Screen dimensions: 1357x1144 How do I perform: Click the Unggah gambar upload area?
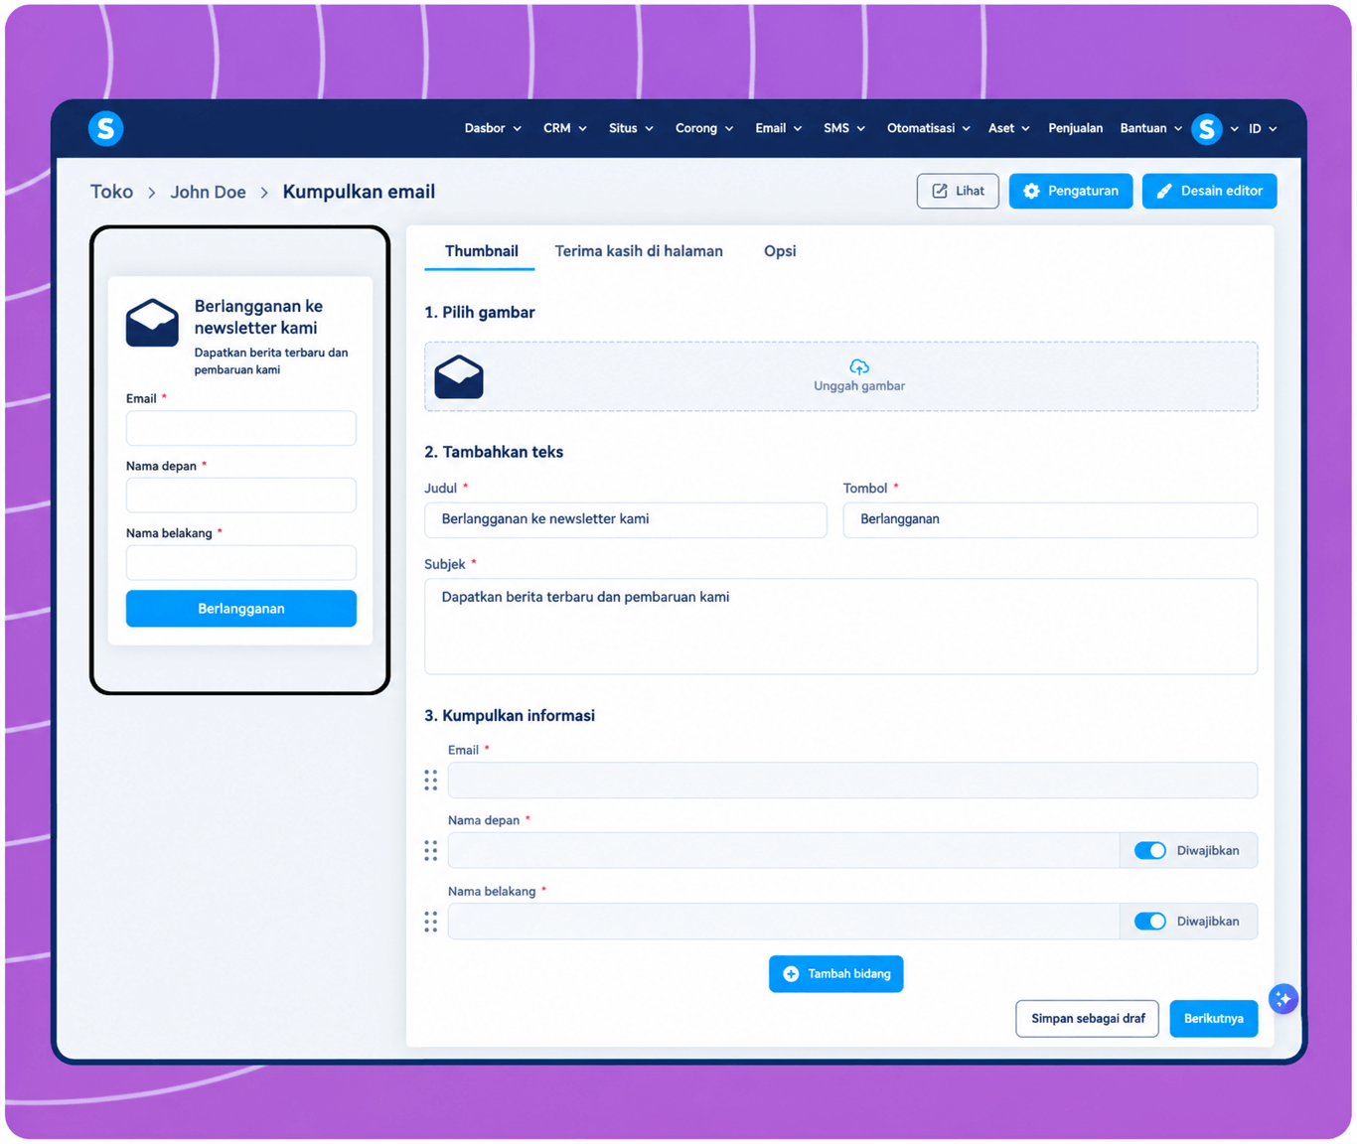click(840, 376)
